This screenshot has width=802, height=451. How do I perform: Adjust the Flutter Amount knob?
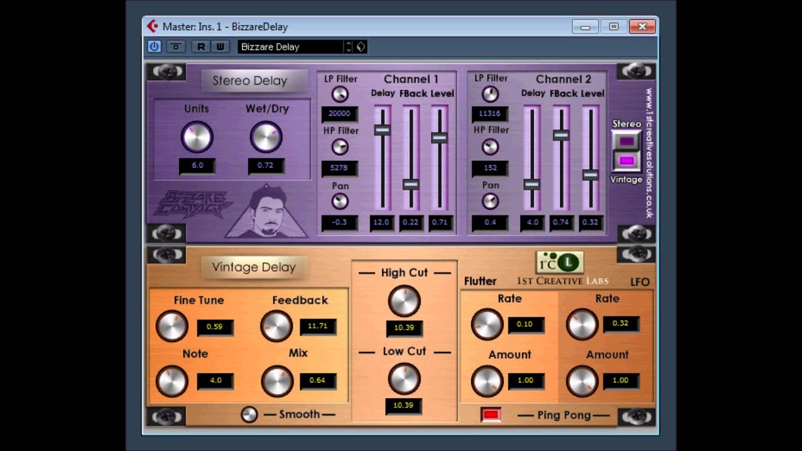[x=487, y=381]
